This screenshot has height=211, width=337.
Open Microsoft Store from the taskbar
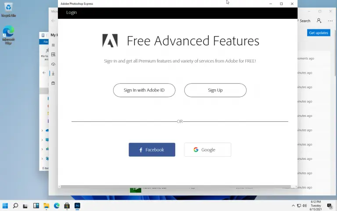(67, 206)
